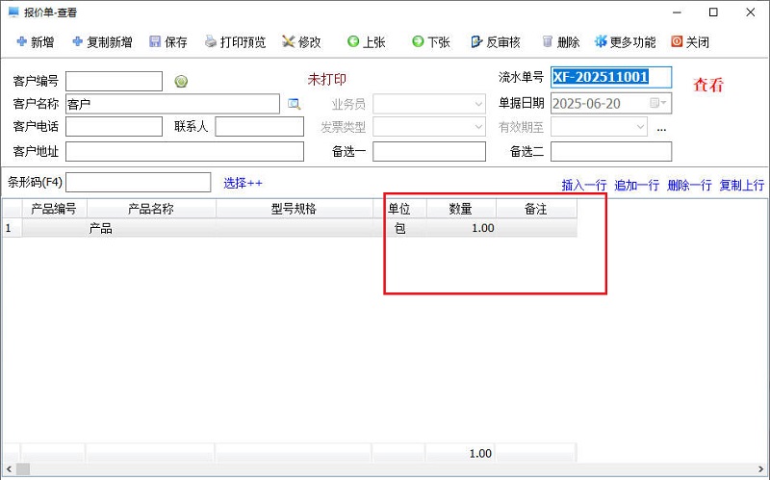Minimize the 报价单-查看 window
Screen dimensions: 770x480
pos(678,13)
